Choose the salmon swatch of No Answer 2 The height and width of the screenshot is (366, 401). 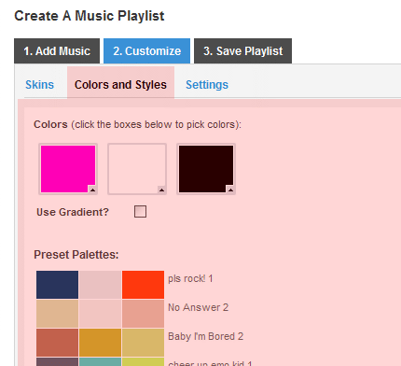pyautogui.click(x=143, y=314)
